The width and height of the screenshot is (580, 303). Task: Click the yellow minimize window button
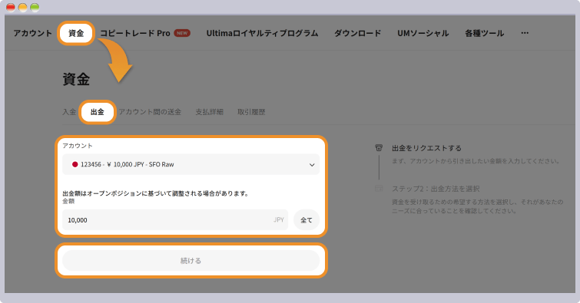coord(22,7)
